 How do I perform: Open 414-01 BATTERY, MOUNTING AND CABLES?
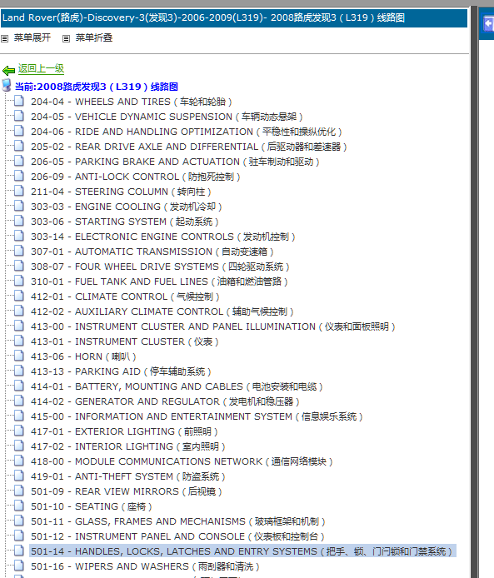[177, 386]
